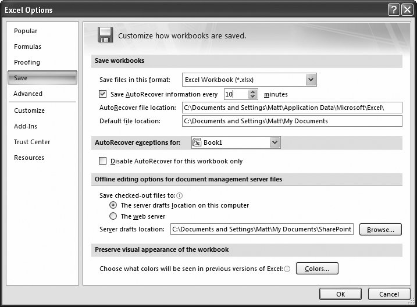Enable Disable AutoRecover for this workbook only
The image size is (417, 307).
(104, 161)
